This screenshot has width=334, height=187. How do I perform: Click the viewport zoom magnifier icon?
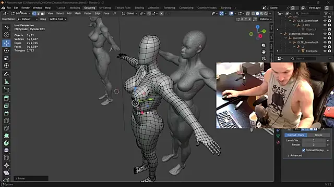(x=264, y=45)
